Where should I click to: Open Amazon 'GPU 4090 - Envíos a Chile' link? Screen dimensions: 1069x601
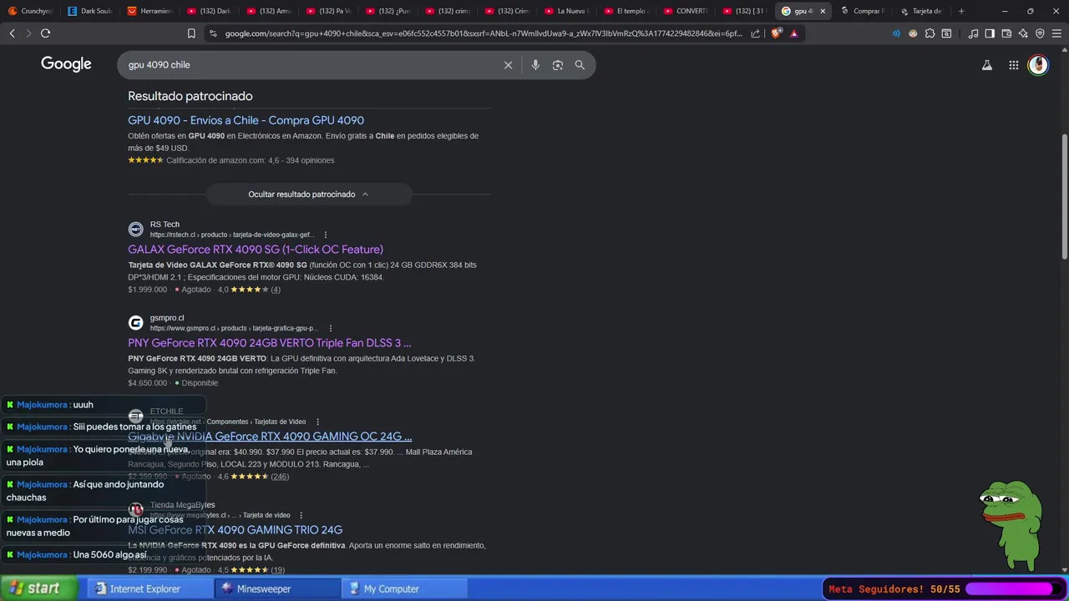point(246,120)
